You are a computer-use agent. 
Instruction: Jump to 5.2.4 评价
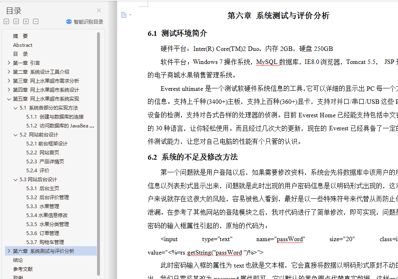(38, 170)
